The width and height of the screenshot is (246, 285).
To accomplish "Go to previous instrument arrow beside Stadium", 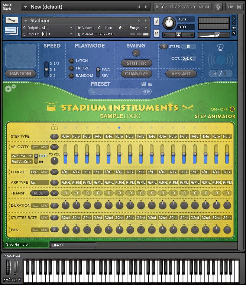I will [x=139, y=21].
